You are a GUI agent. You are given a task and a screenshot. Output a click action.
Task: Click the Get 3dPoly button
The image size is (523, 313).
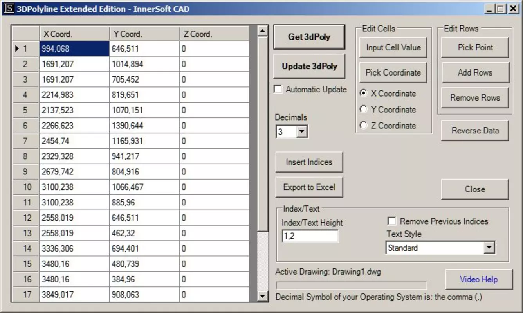309,37
